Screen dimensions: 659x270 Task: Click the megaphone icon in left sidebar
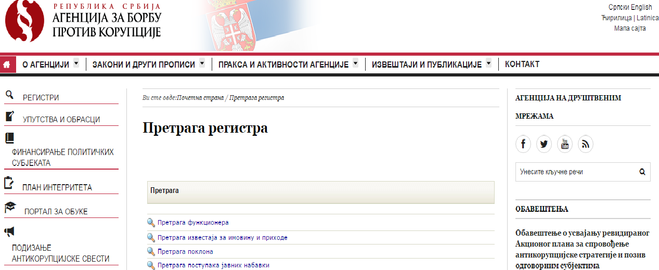point(9,232)
